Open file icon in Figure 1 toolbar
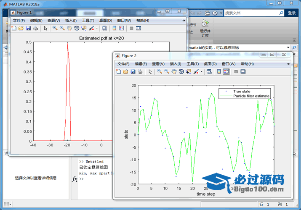This screenshot has width=301, height=210. tap(21, 28)
